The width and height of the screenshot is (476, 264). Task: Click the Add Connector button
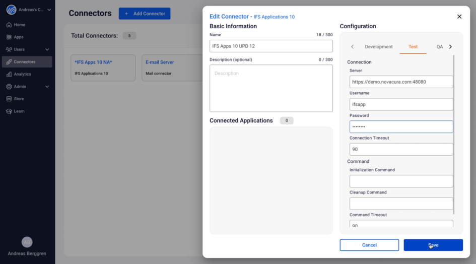145,14
